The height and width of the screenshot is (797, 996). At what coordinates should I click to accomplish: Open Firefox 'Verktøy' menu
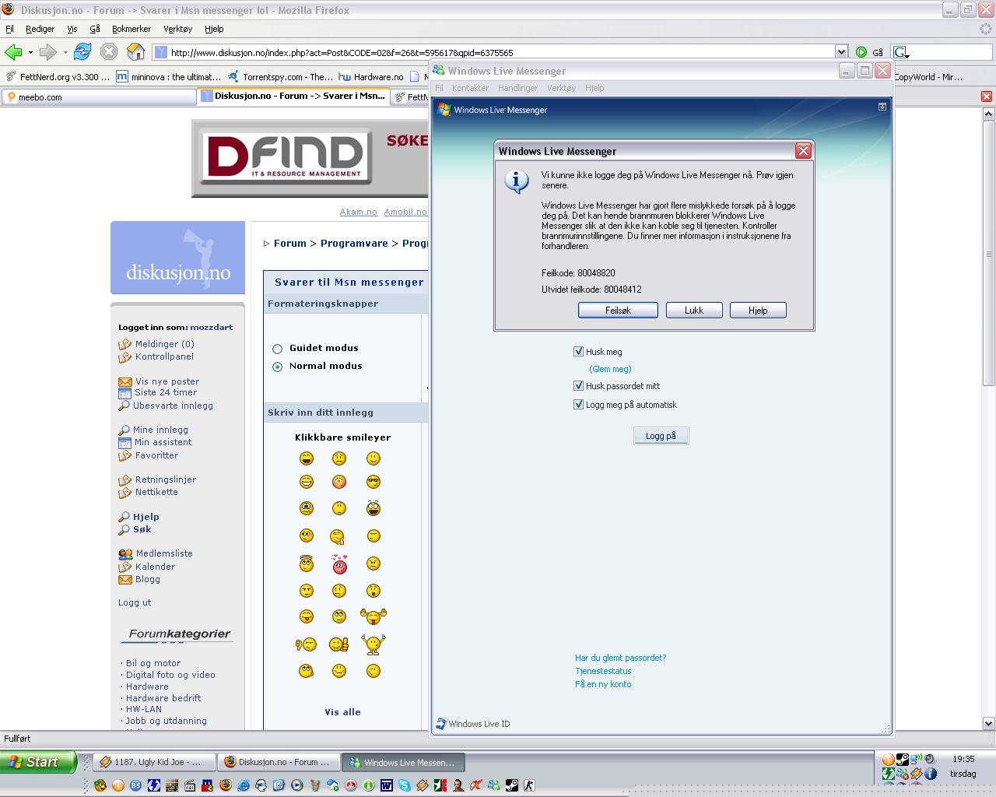point(177,29)
